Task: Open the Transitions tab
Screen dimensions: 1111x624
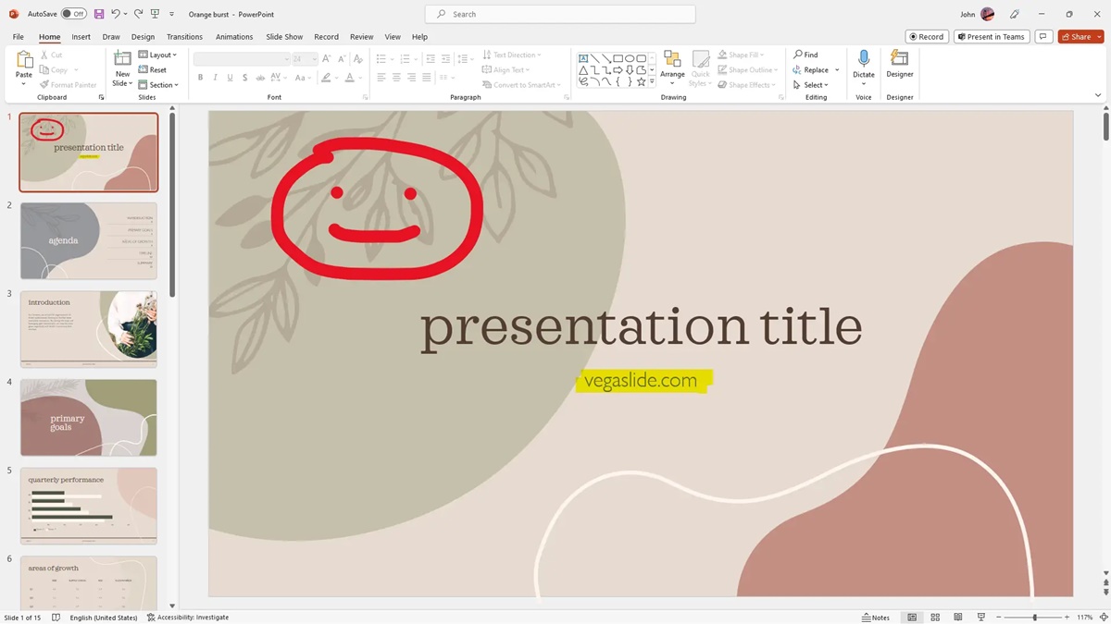Action: tap(184, 37)
